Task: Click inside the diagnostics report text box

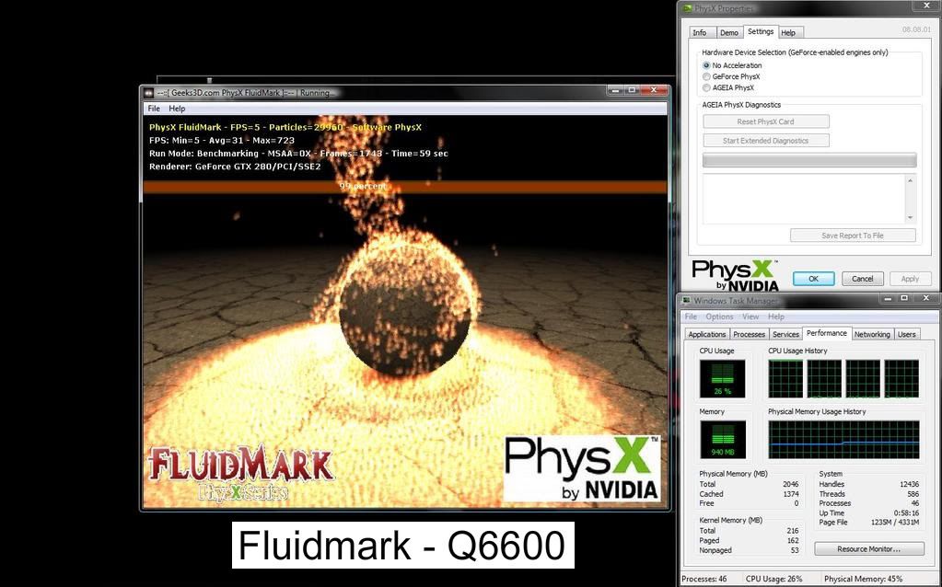Action: pos(805,200)
